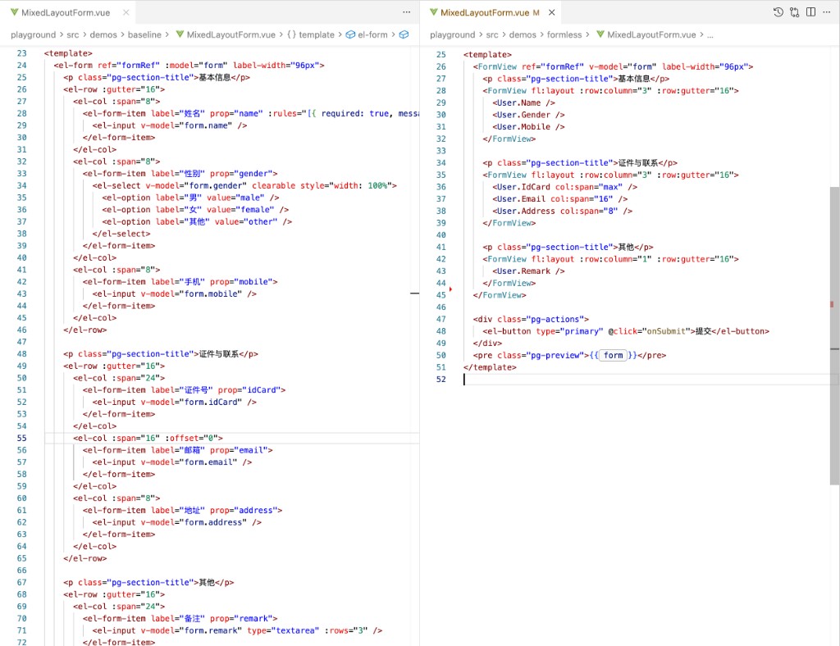Click line number 52 in right editor gutter
The height and width of the screenshot is (646, 840).
(x=441, y=379)
